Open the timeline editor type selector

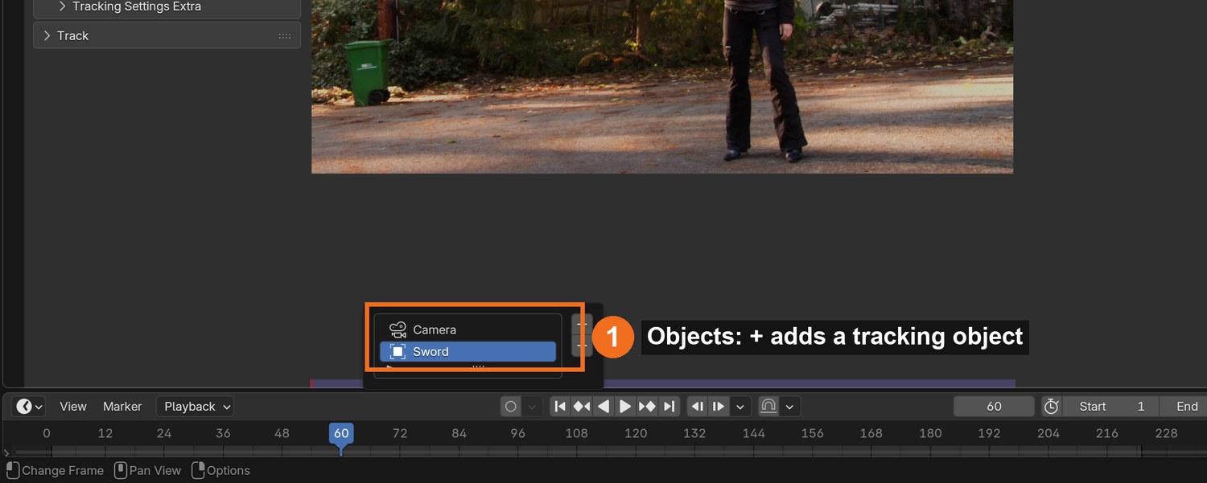point(29,407)
